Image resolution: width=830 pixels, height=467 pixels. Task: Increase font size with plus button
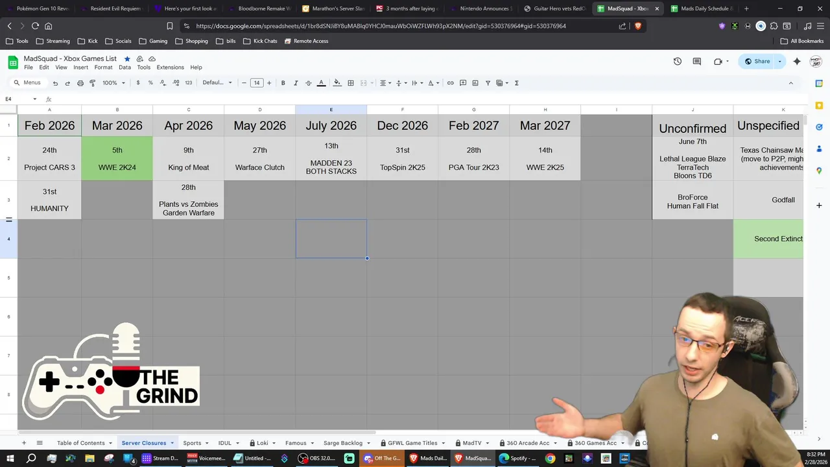[x=269, y=83]
